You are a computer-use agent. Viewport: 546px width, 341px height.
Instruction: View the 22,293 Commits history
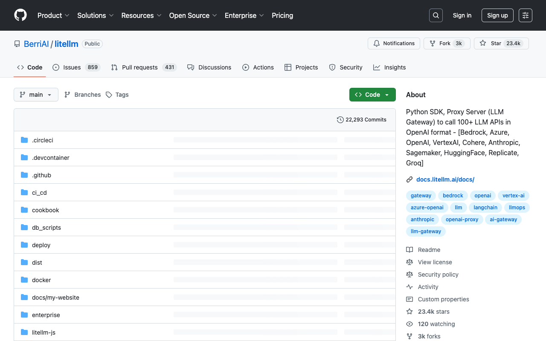point(362,120)
